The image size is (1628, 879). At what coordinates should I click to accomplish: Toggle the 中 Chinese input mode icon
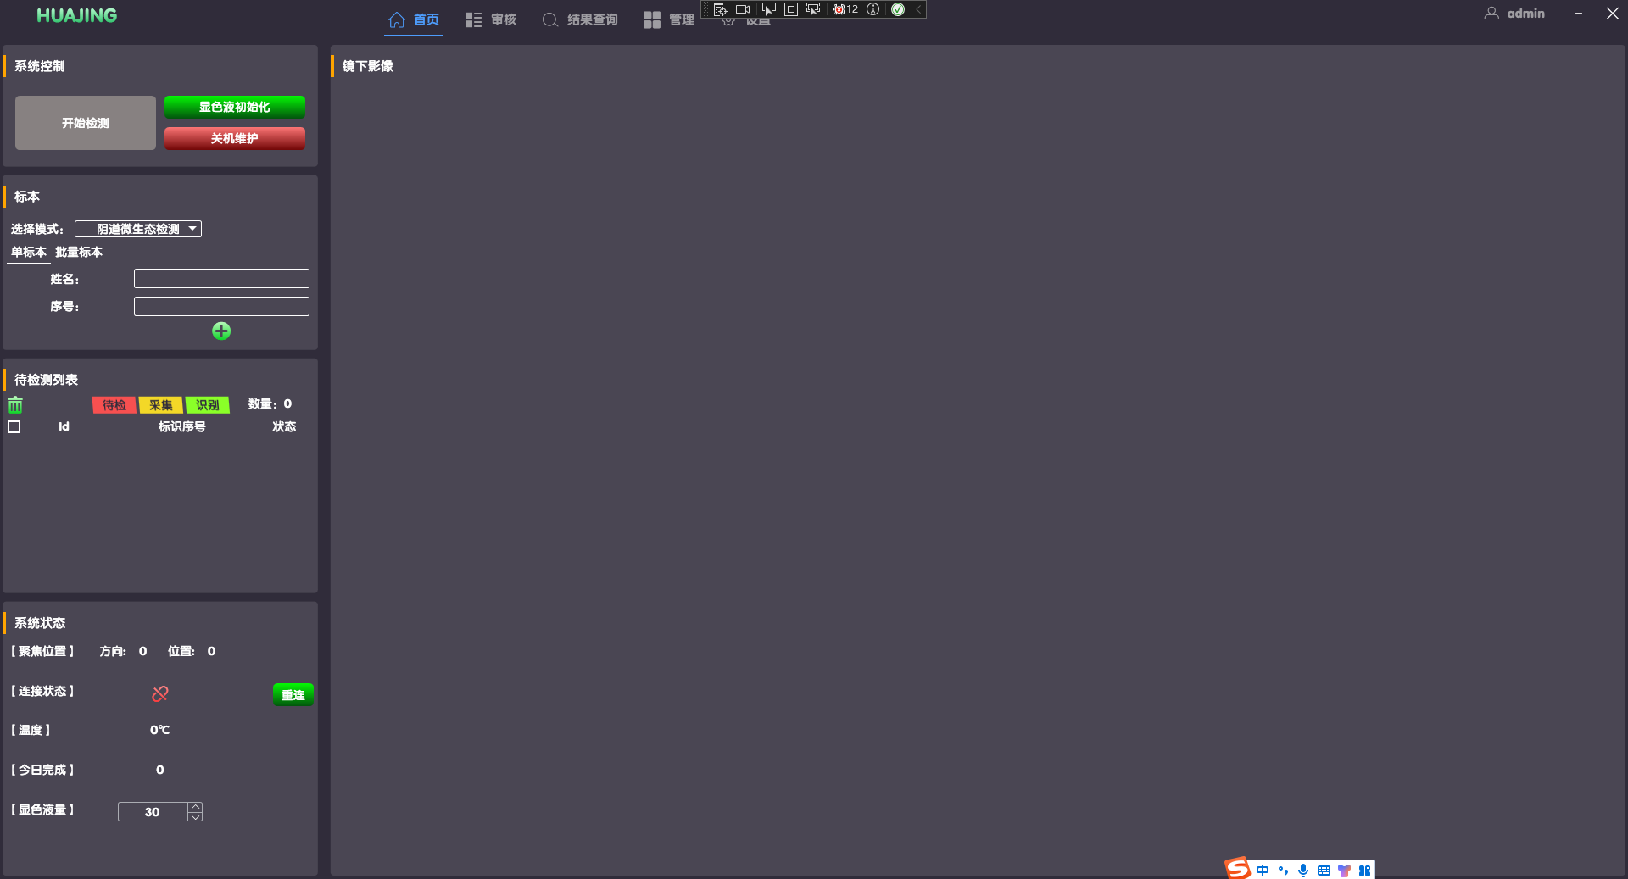point(1263,871)
